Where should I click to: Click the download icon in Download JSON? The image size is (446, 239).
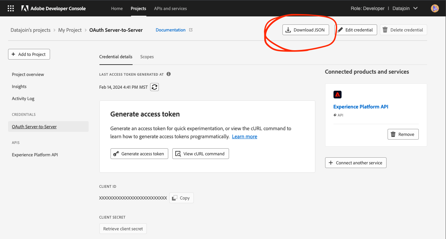pos(288,30)
